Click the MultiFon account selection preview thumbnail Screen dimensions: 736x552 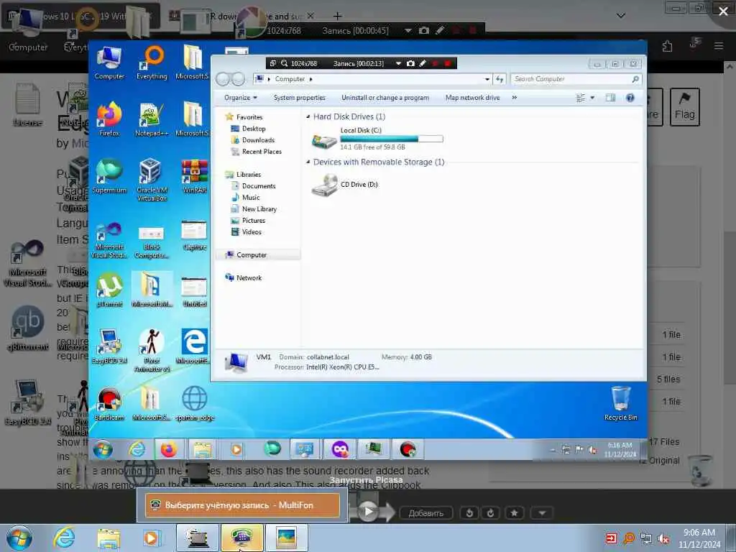(x=242, y=505)
